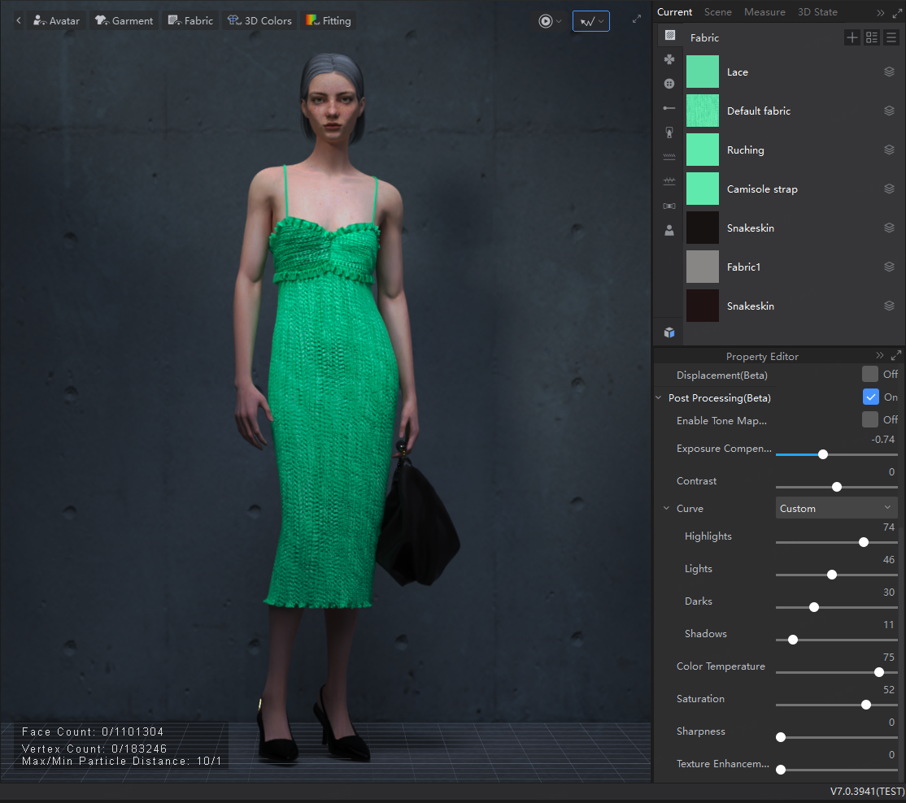The width and height of the screenshot is (906, 803).
Task: Open the Curve Custom dropdown
Action: tap(836, 509)
